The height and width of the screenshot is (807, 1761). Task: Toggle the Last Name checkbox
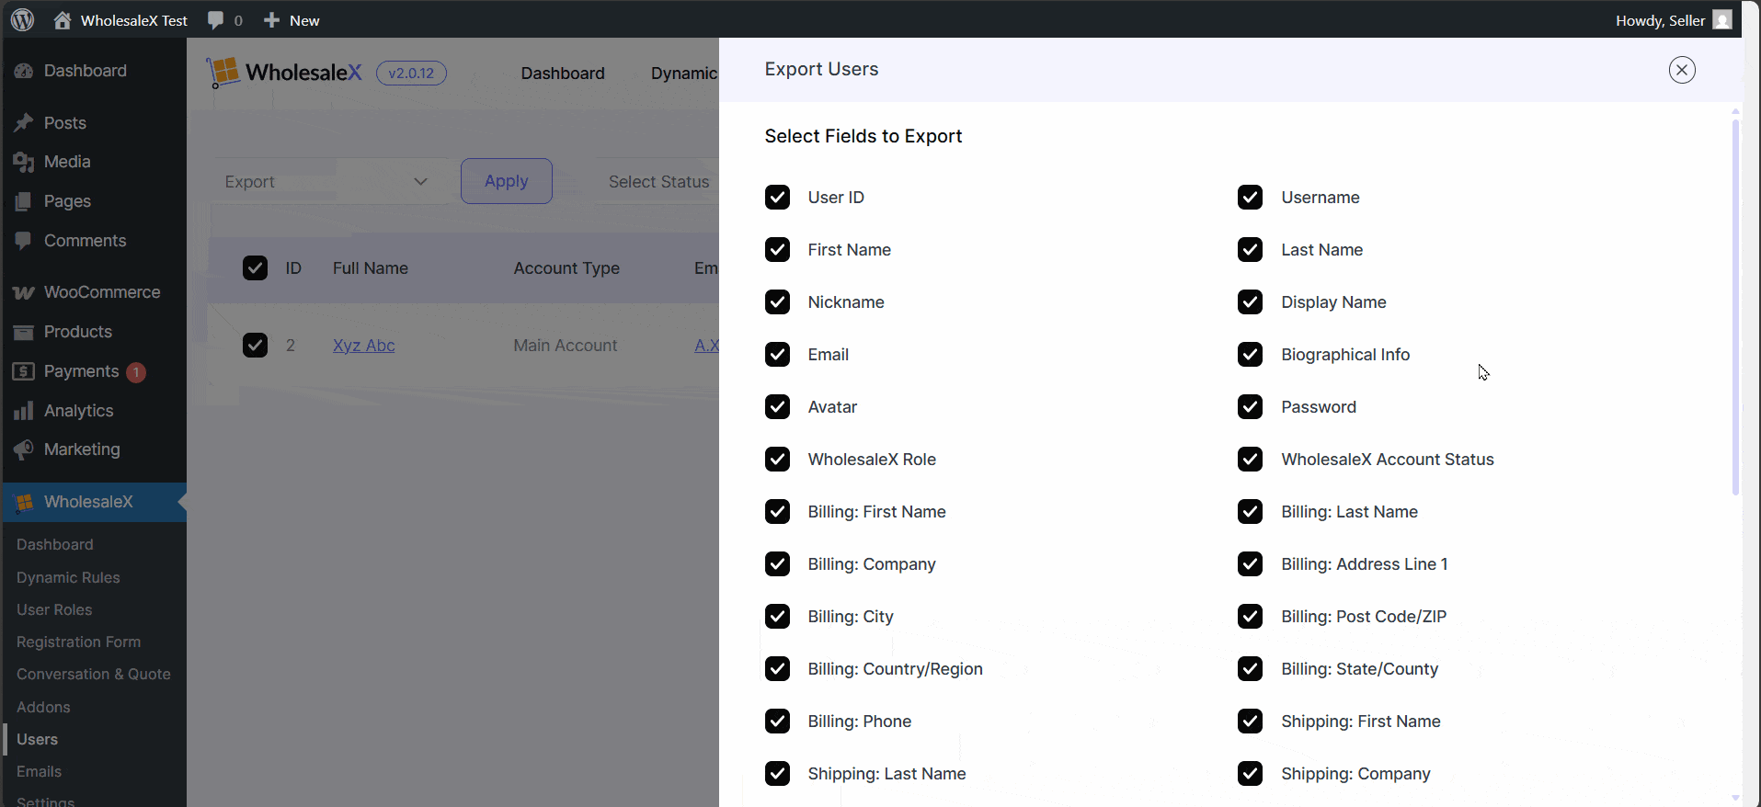pos(1250,250)
